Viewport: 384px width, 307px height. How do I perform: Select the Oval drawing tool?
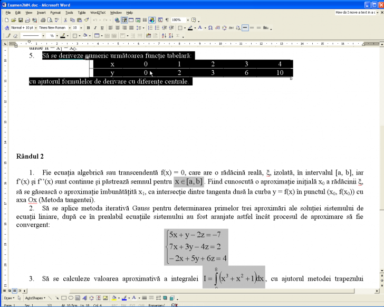pyautogui.click(x=71, y=298)
